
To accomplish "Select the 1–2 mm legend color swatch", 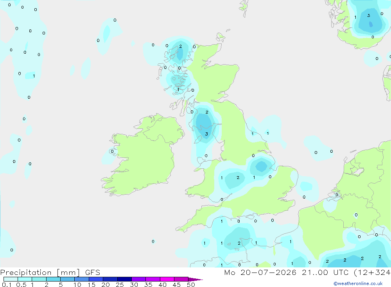I will (39, 279).
